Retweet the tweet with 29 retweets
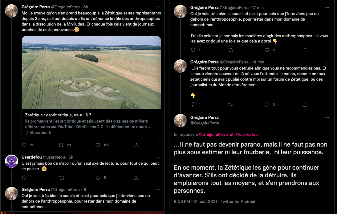 [x=61, y=145]
